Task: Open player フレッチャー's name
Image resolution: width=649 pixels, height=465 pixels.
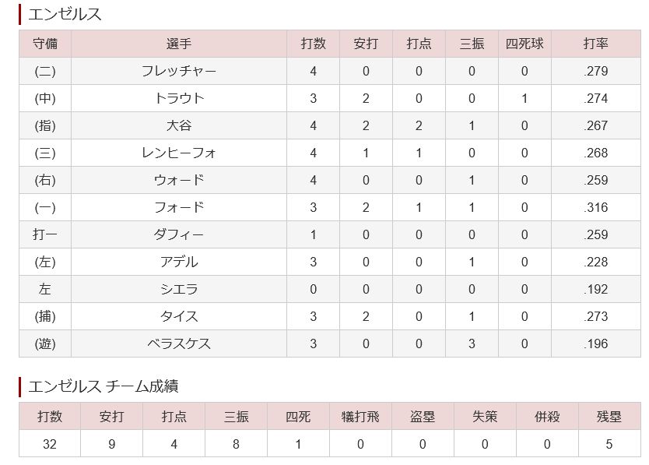Action: 178,72
